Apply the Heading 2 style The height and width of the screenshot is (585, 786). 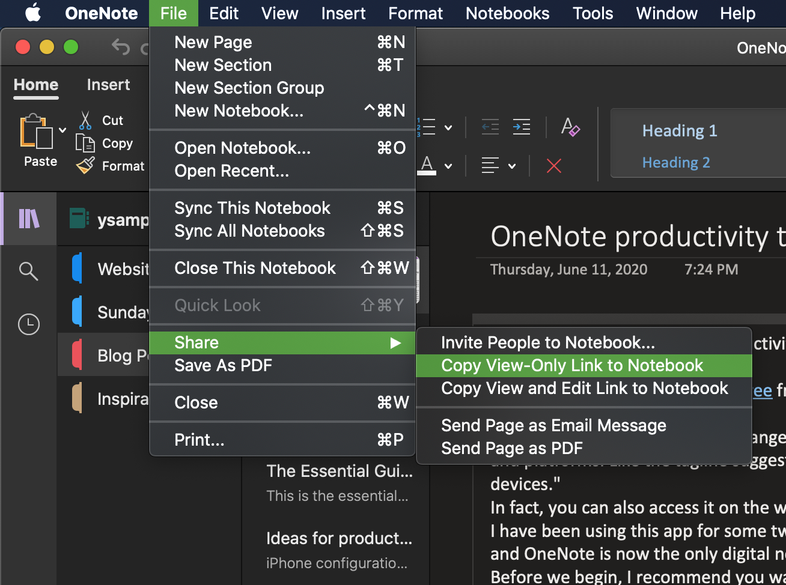pyautogui.click(x=676, y=162)
